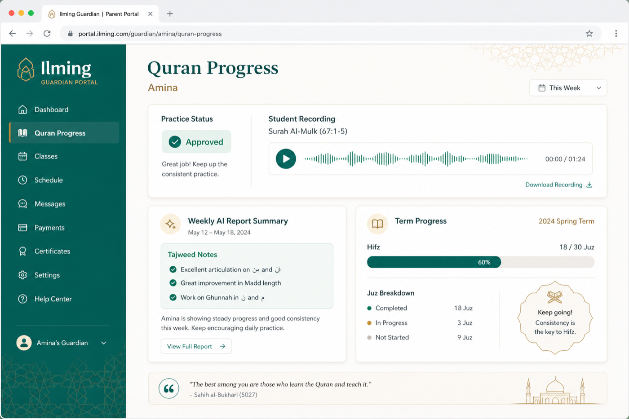Screen dimensions: 629x419
Task: Go back to the previous page
Action: point(13,34)
